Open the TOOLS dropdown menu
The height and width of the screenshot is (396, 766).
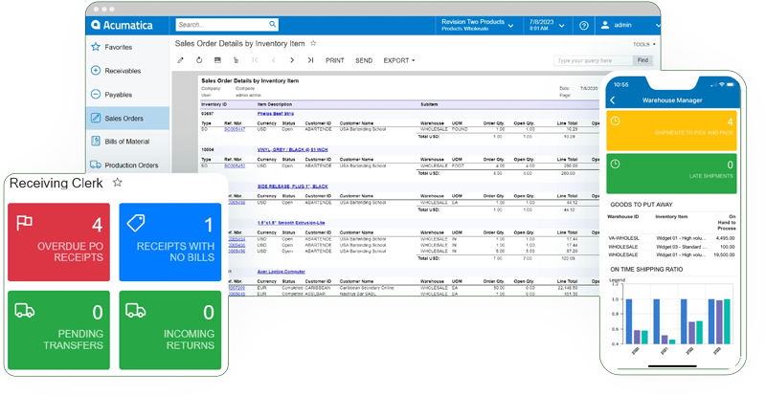tap(643, 44)
